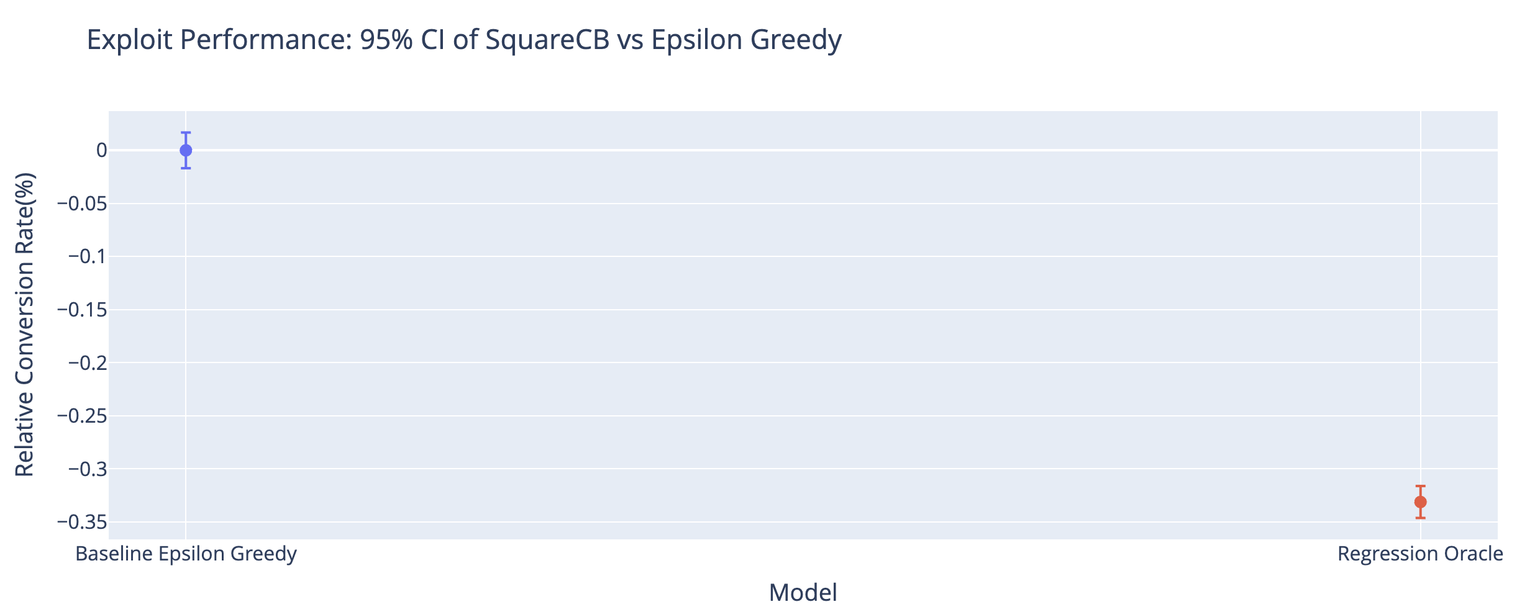The width and height of the screenshot is (1517, 612).
Task: Pick the −0.2 y-axis tick label
Action: coord(87,362)
